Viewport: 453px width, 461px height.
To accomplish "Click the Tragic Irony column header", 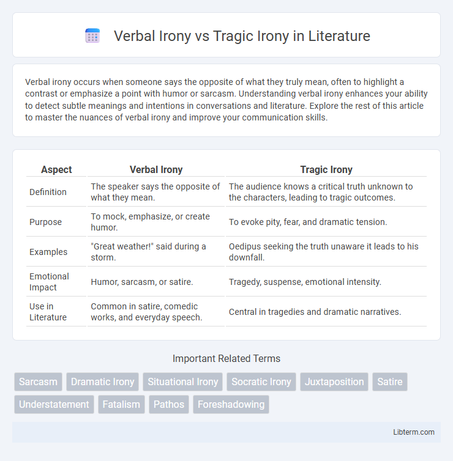I will [x=326, y=169].
